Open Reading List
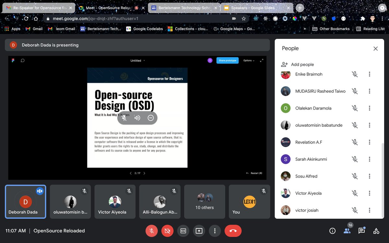Viewport: 389px width, 243px height. (370, 29)
